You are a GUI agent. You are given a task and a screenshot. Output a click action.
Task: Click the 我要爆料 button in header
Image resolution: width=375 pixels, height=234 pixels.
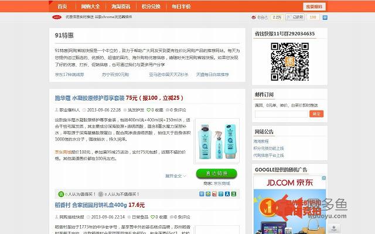point(314,6)
